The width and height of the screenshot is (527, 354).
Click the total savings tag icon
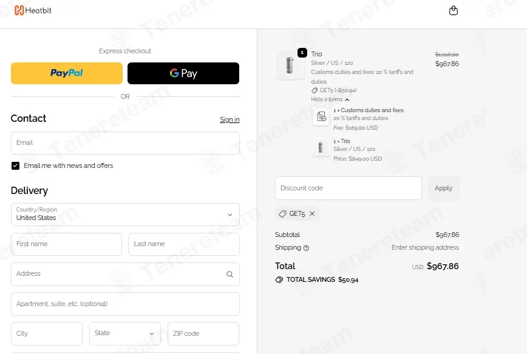tap(279, 279)
